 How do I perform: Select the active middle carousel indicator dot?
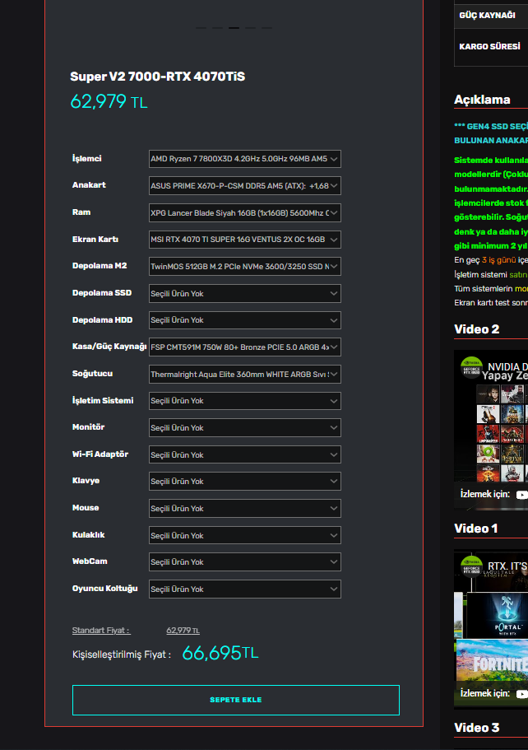[234, 28]
